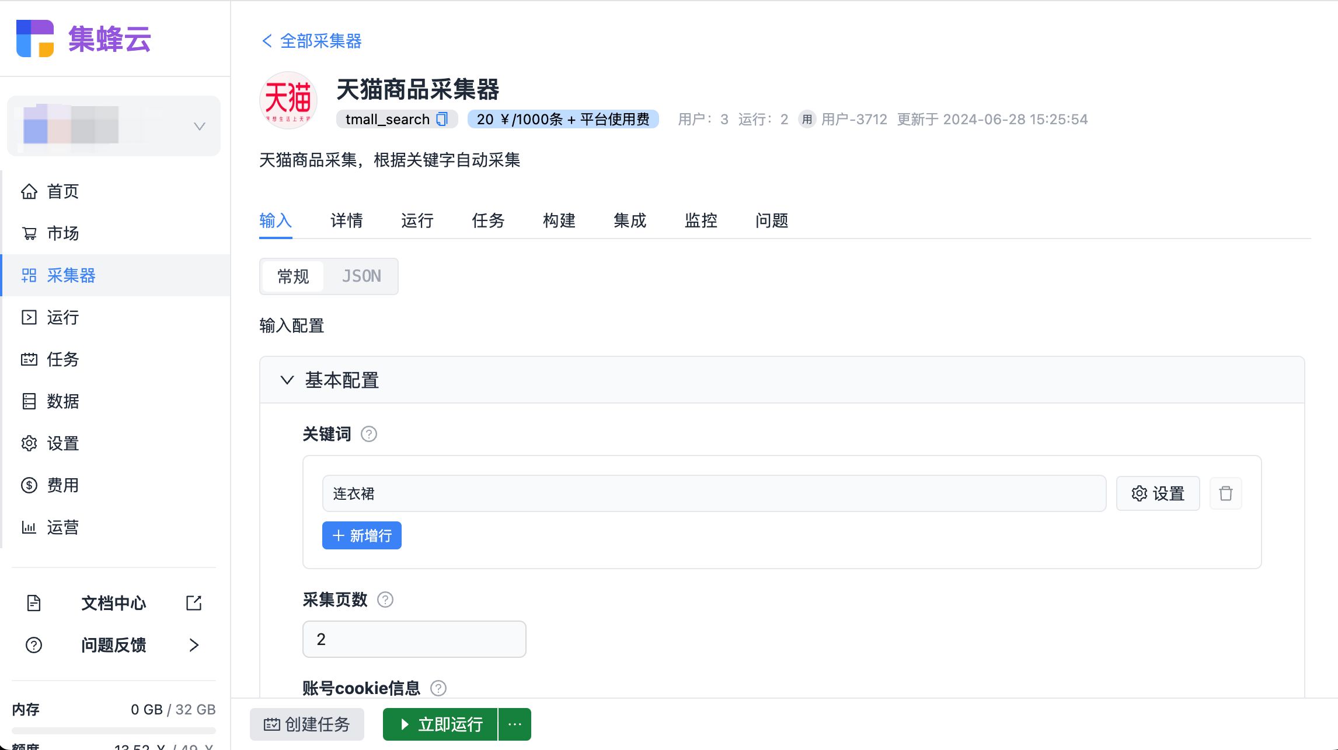Click the 立即运行 button
Screen dimensions: 1338x750
click(x=441, y=724)
